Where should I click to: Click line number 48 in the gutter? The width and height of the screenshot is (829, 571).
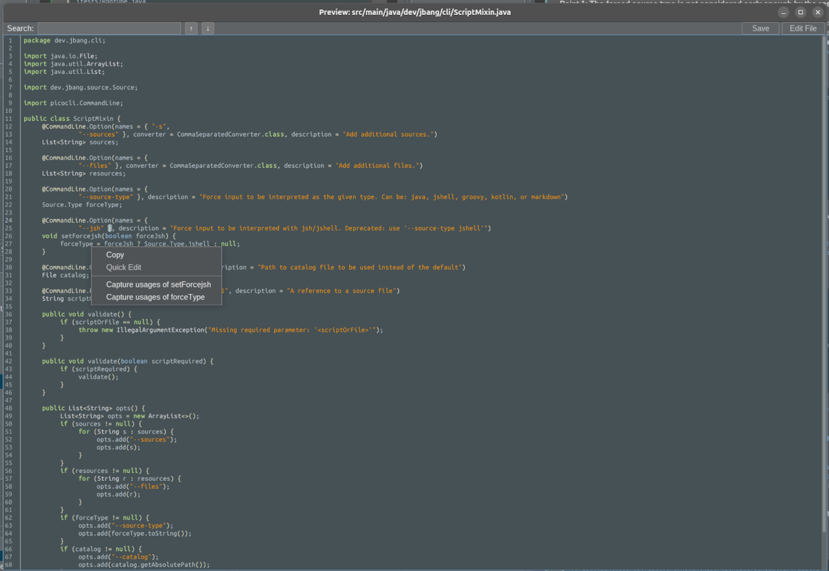pyautogui.click(x=9, y=408)
